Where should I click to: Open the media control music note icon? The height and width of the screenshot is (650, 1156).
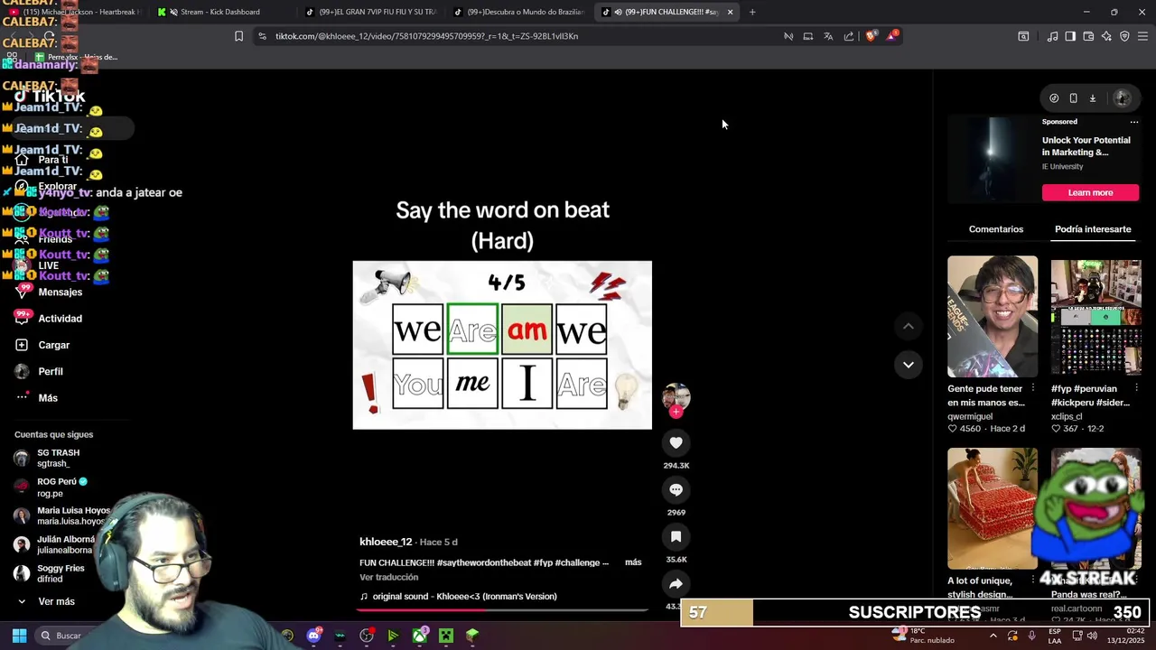coord(1052,36)
